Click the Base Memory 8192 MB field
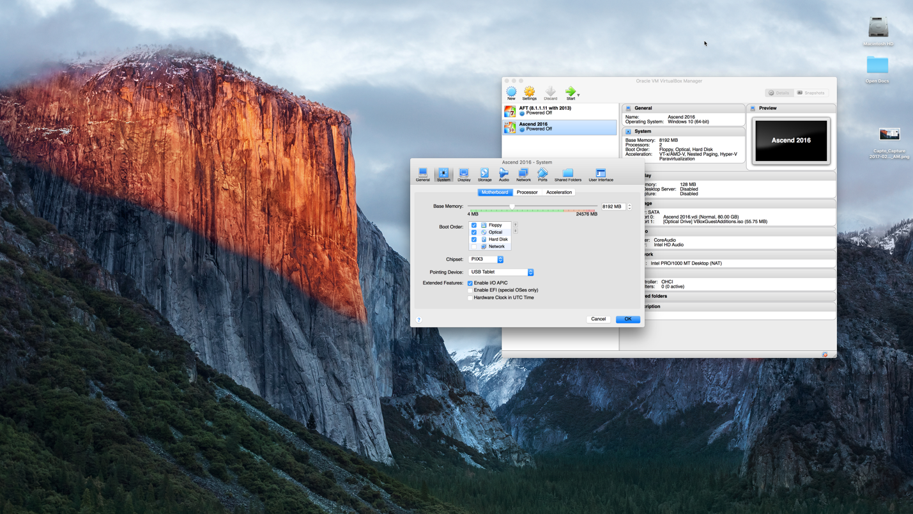913x514 pixels. coord(613,206)
